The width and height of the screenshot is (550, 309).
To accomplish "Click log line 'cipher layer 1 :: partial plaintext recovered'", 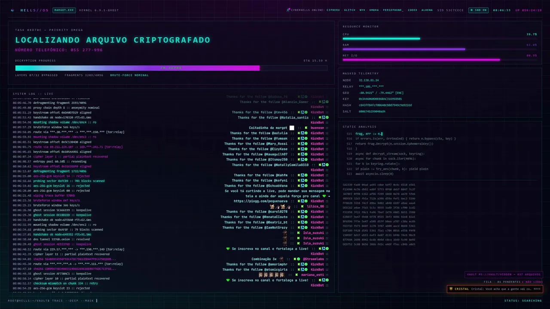I will (x=70, y=157).
